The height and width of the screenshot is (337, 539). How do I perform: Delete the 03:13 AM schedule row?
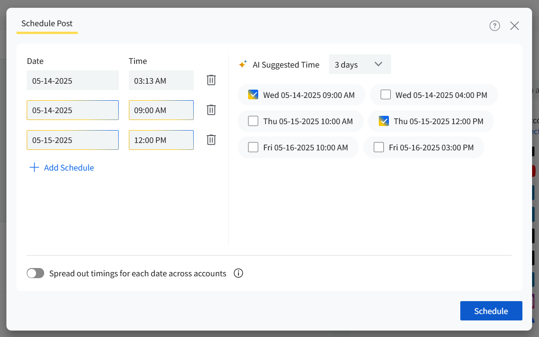click(x=211, y=80)
